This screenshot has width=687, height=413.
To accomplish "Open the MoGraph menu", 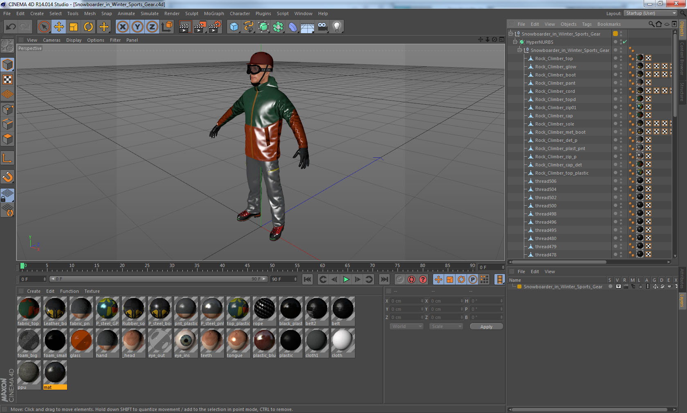I will (x=214, y=13).
